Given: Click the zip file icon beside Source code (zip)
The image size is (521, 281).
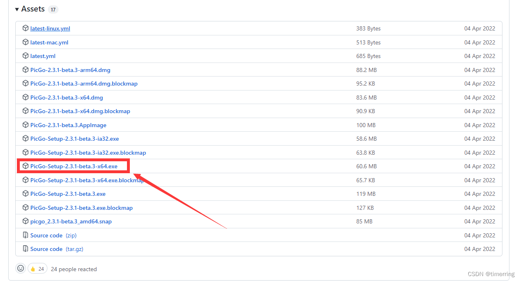Looking at the screenshot, I should [26, 235].
